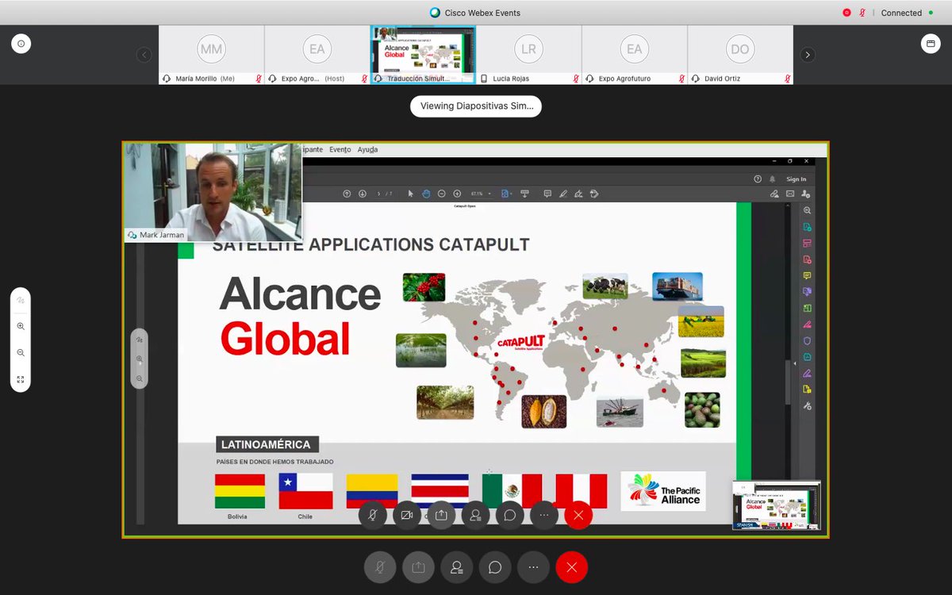Viewport: 952px width, 595px height.
Task: Open Share content in bottom control bar
Action: [x=418, y=567]
